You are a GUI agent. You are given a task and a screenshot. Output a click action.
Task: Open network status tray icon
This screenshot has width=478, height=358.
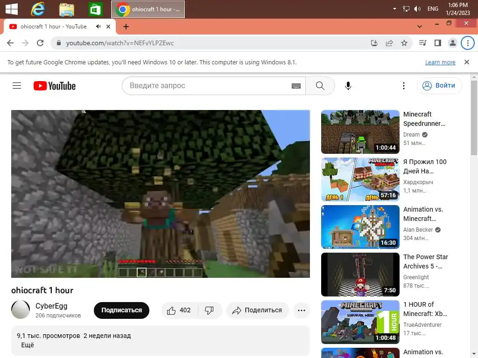pos(406,9)
